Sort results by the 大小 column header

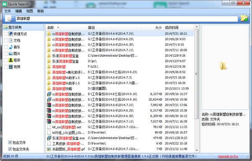point(152,27)
